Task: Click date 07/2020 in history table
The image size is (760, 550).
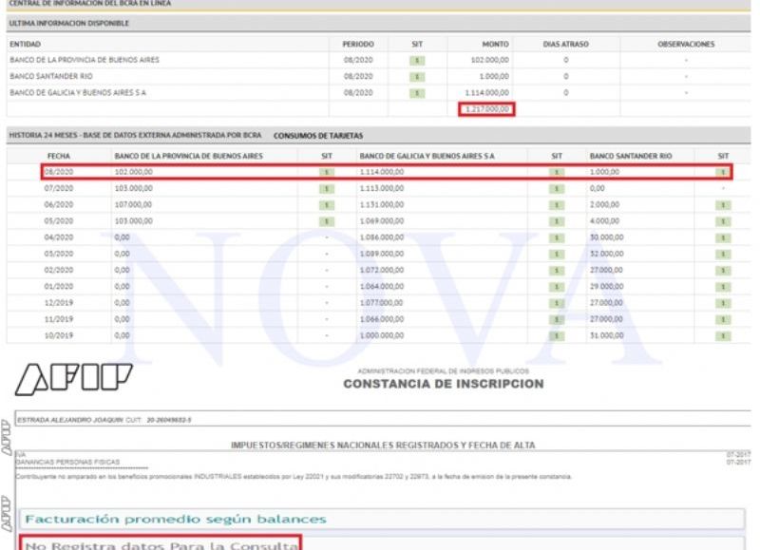Action: click(x=59, y=188)
